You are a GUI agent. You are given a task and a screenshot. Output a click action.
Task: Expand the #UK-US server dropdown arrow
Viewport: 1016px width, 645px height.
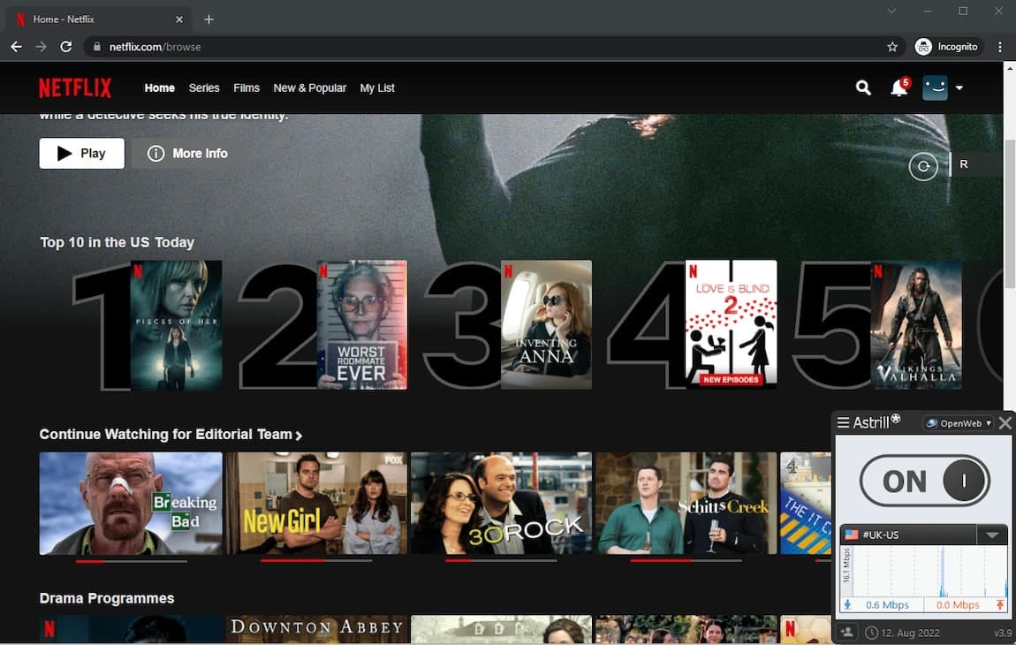tap(992, 535)
